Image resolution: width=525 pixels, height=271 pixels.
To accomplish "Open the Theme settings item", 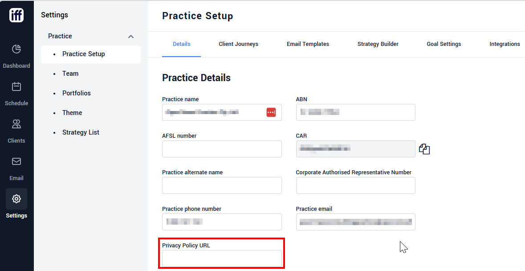I will point(72,113).
